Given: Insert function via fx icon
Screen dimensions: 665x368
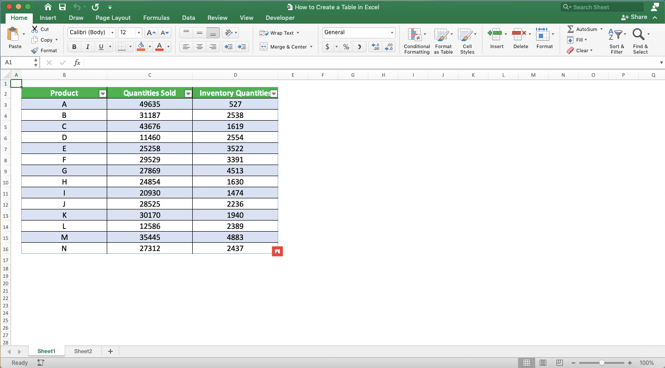Looking at the screenshot, I should tap(77, 62).
